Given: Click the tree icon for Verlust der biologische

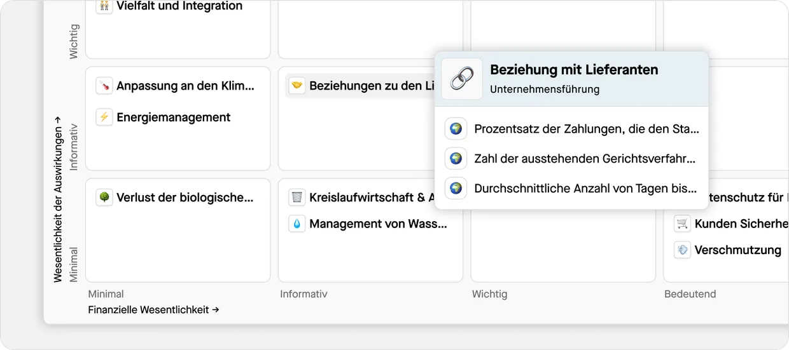Looking at the screenshot, I should click(104, 198).
